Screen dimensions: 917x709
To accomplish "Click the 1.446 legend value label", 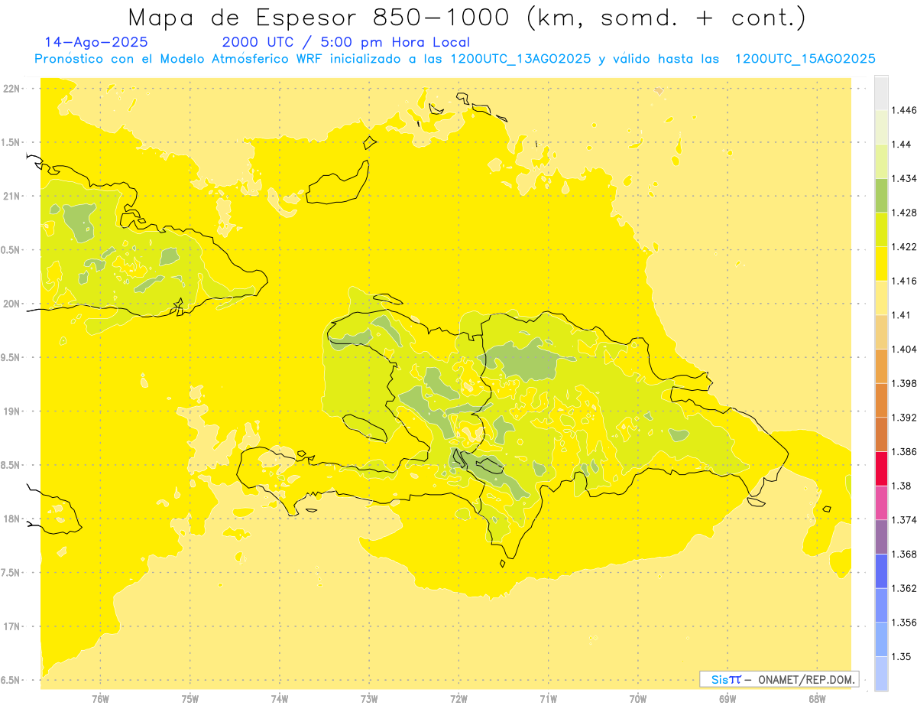I will pos(906,110).
